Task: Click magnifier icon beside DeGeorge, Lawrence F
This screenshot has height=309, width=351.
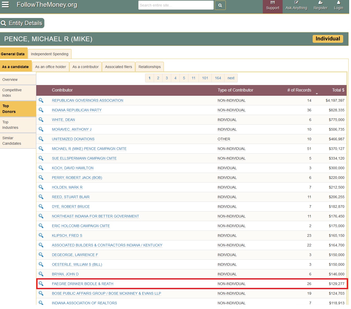Action: [x=41, y=255]
